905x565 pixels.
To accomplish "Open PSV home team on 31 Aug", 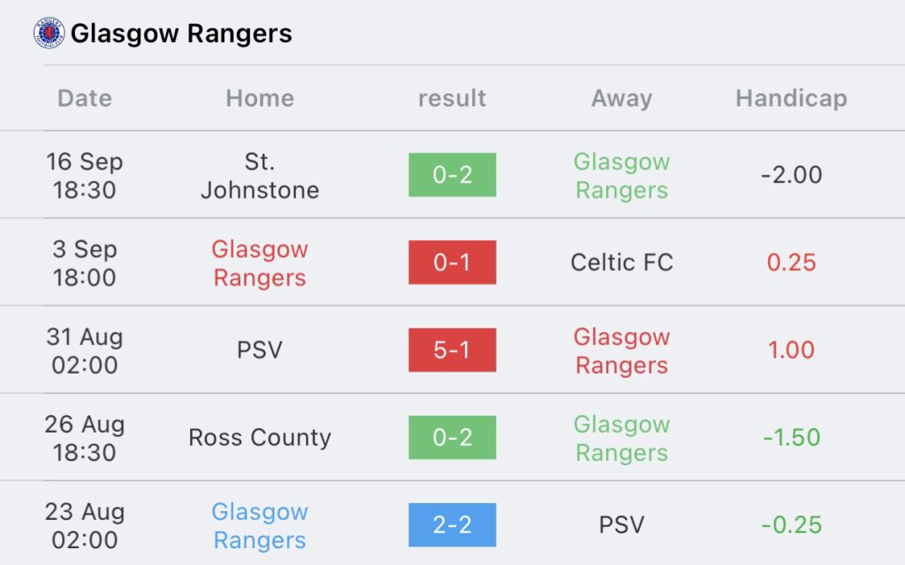I will tap(260, 350).
